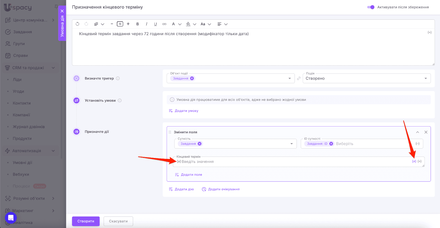The image size is (440, 228).
Task: Click the Додати умову link
Action: pyautogui.click(x=186, y=111)
